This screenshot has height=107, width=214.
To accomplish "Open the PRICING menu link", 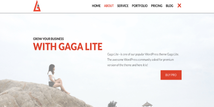I will [x=157, y=6].
